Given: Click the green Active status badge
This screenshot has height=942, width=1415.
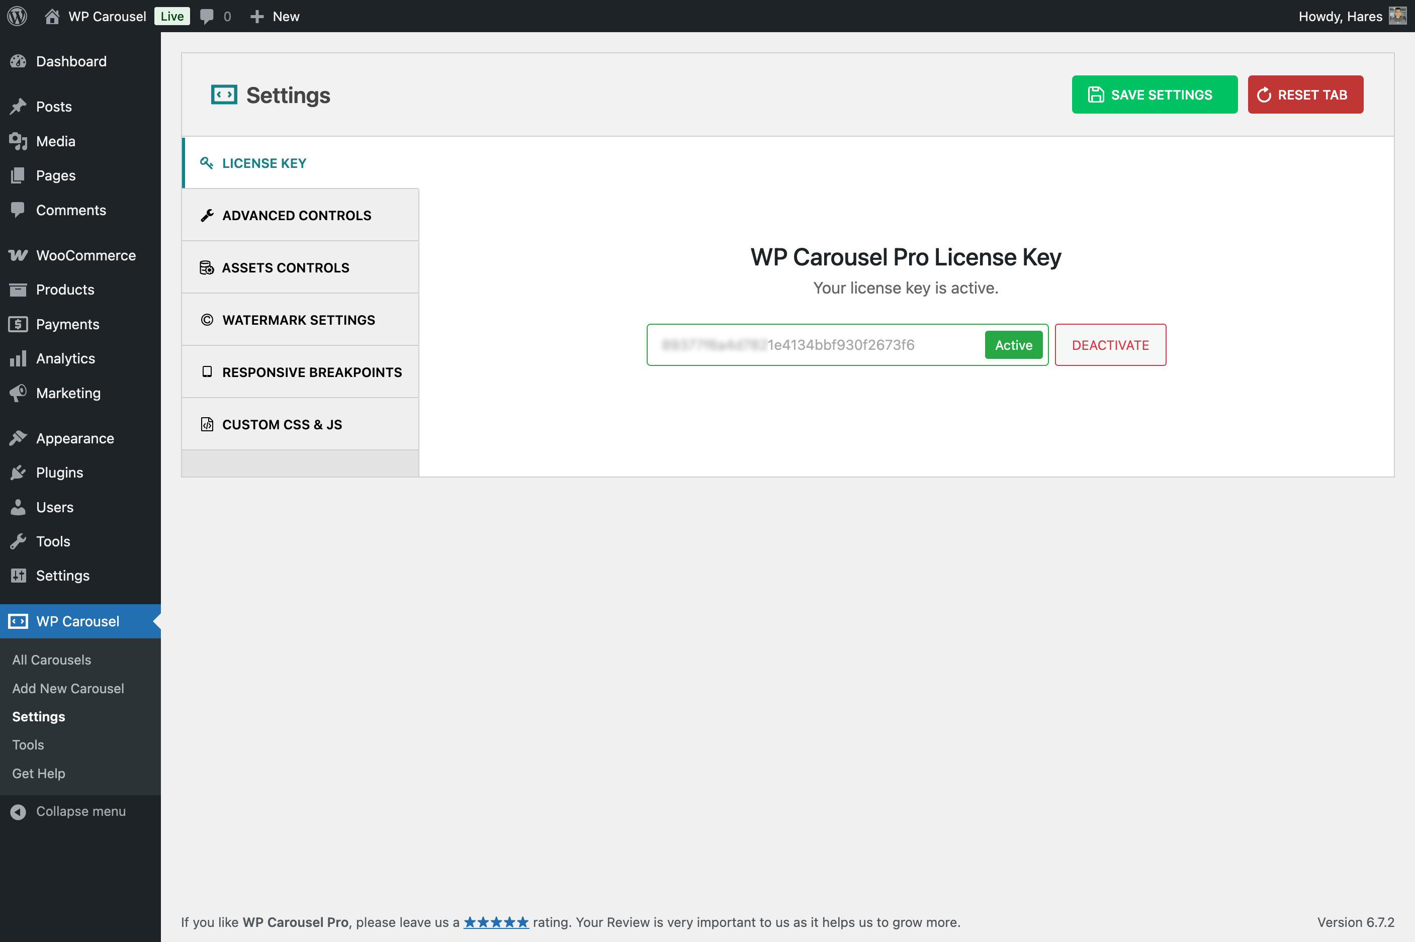Looking at the screenshot, I should click(x=1014, y=345).
